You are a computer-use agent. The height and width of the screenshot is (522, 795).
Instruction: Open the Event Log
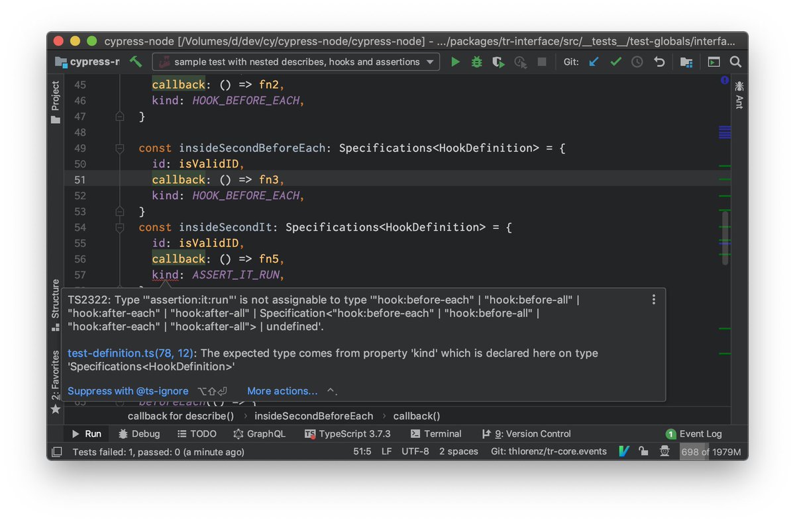[694, 434]
